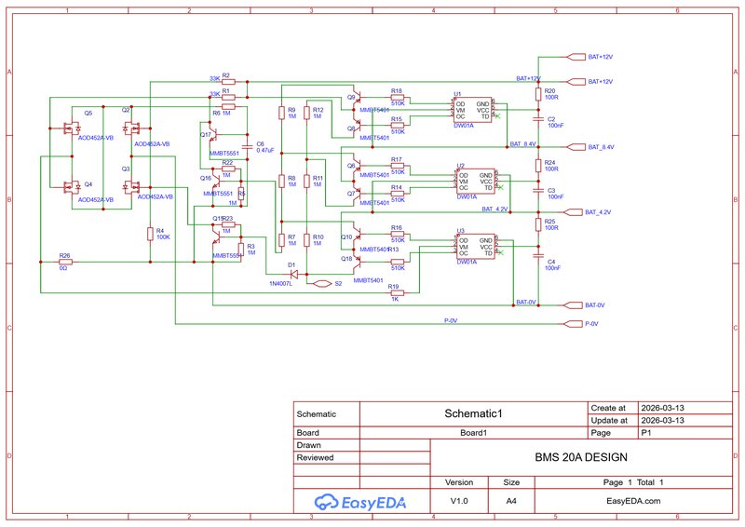Select capacitor C6 0.47uF
This screenshot has width=745, height=527.
click(247, 147)
